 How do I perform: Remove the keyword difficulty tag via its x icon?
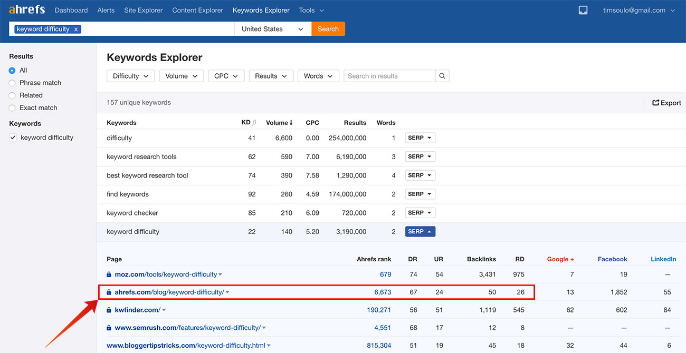(76, 29)
